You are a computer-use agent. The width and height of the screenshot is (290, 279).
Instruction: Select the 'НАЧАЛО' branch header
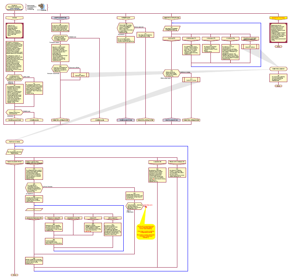click(x=14, y=18)
